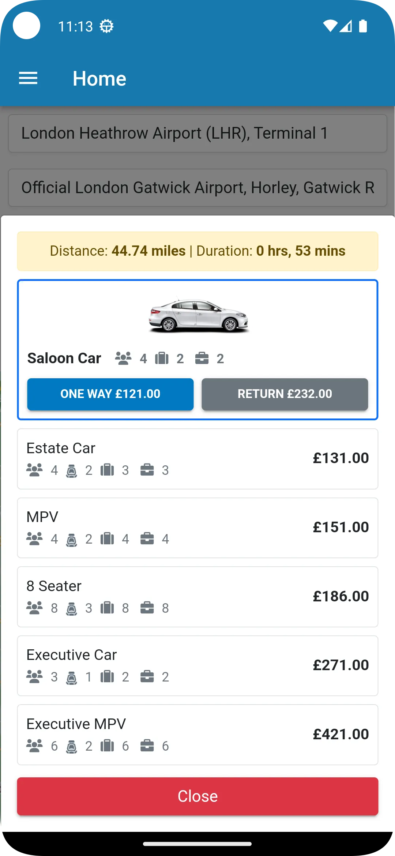Select the 8 Seater vehicle option
This screenshot has width=395, height=856.
[x=197, y=596]
